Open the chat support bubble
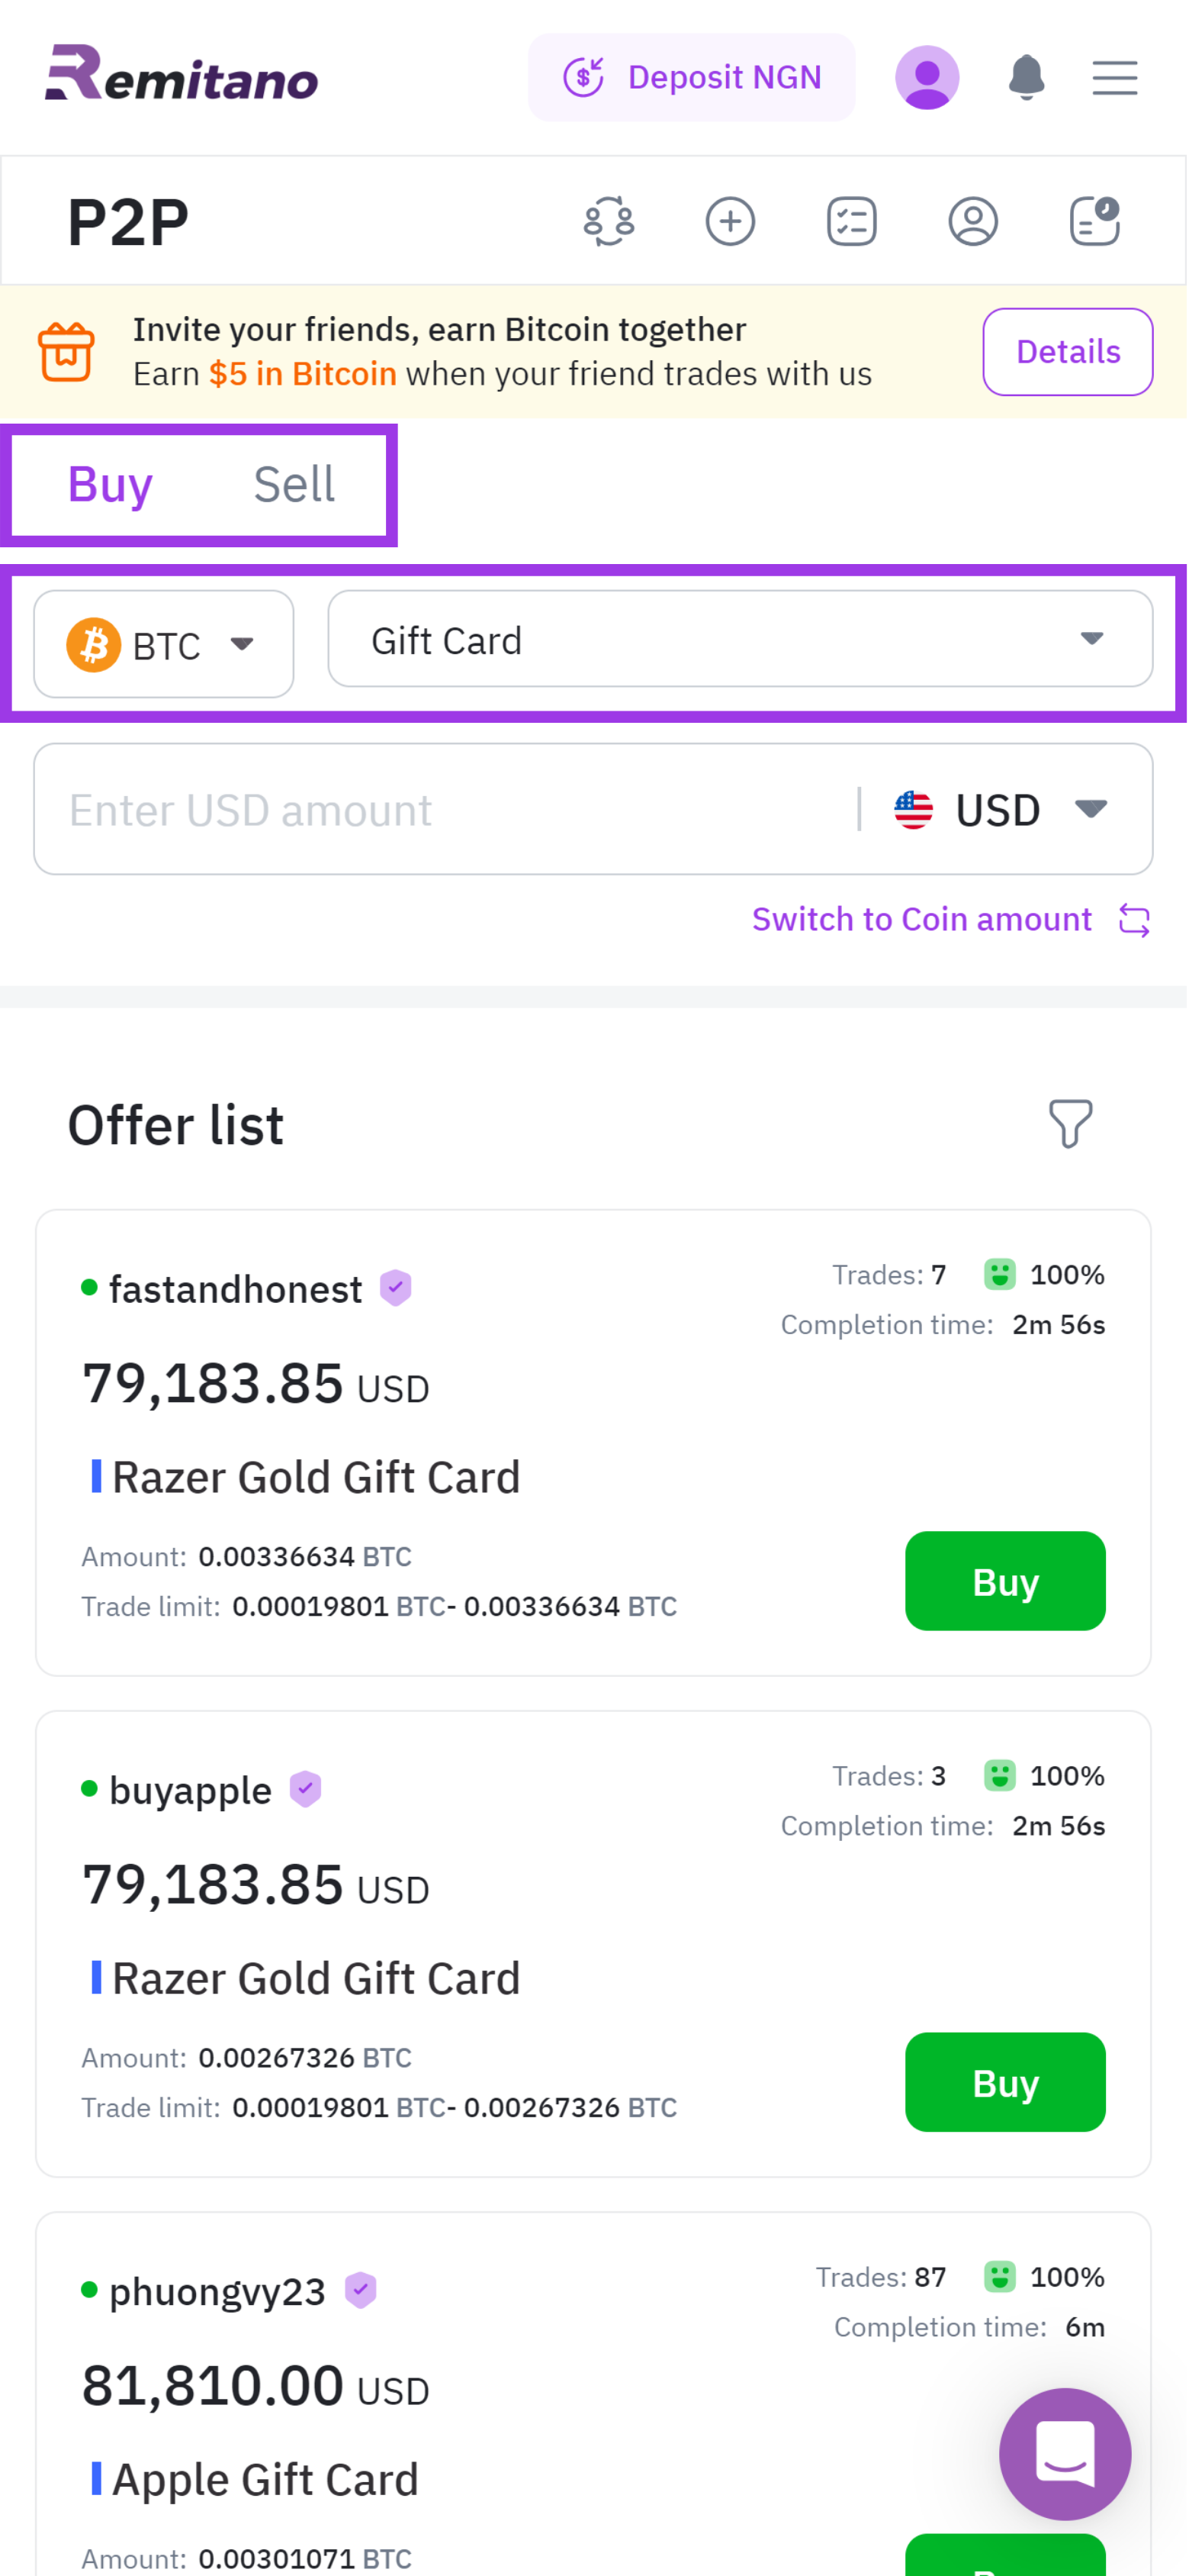This screenshot has width=1189, height=2576. pos(1065,2455)
